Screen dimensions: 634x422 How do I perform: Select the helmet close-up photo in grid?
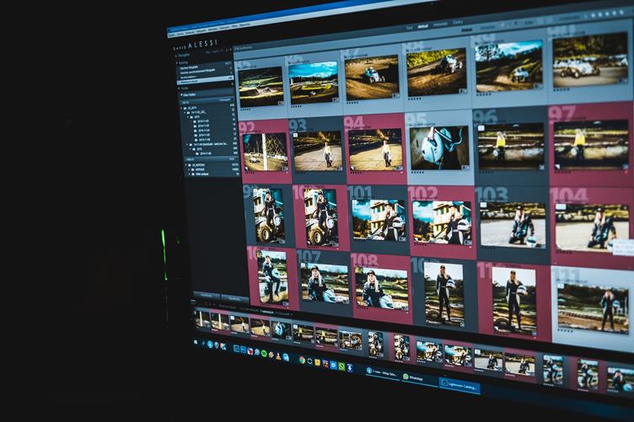coord(439,147)
